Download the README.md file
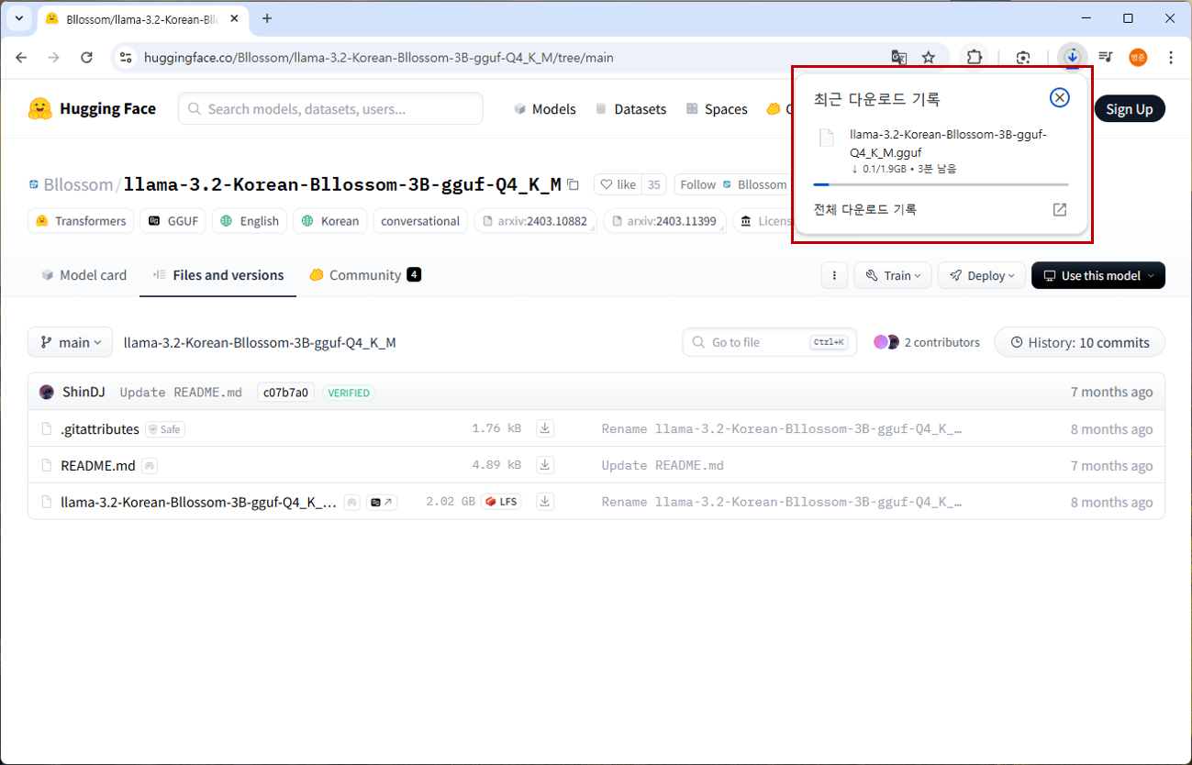Viewport: 1192px width, 765px height. pos(545,465)
